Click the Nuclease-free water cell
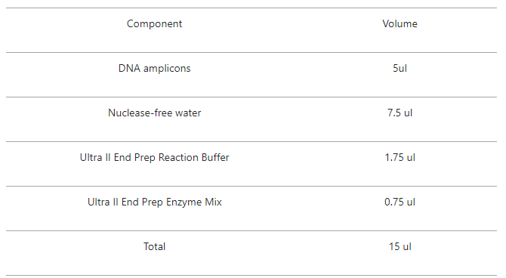 point(154,113)
